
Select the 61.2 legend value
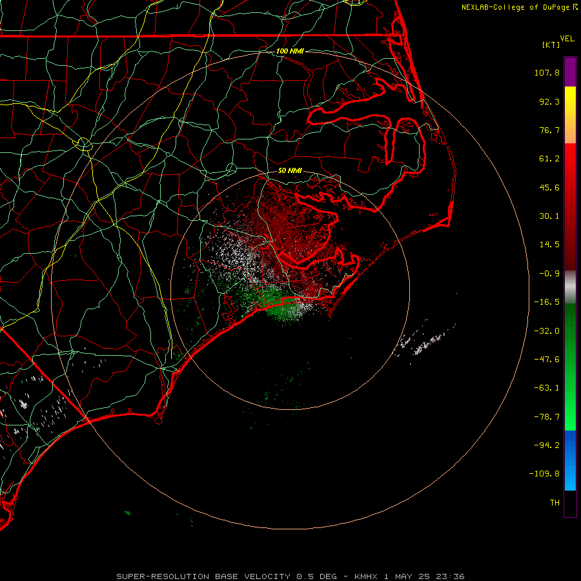(x=549, y=159)
